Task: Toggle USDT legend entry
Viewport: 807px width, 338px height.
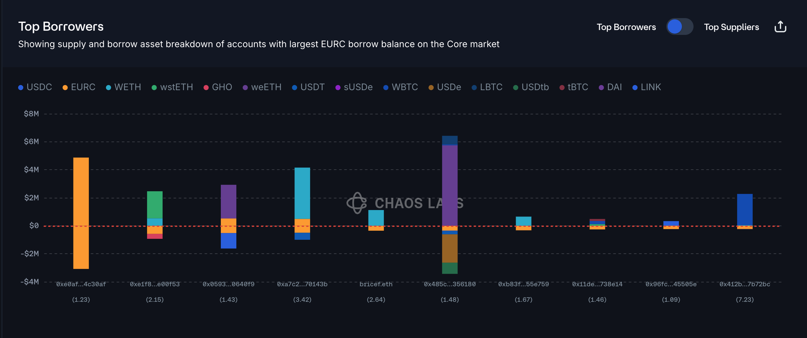Action: tap(308, 87)
